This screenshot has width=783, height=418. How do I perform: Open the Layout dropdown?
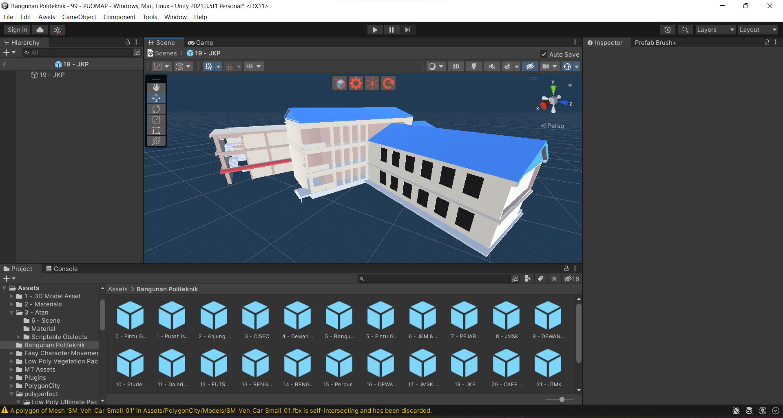[758, 30]
